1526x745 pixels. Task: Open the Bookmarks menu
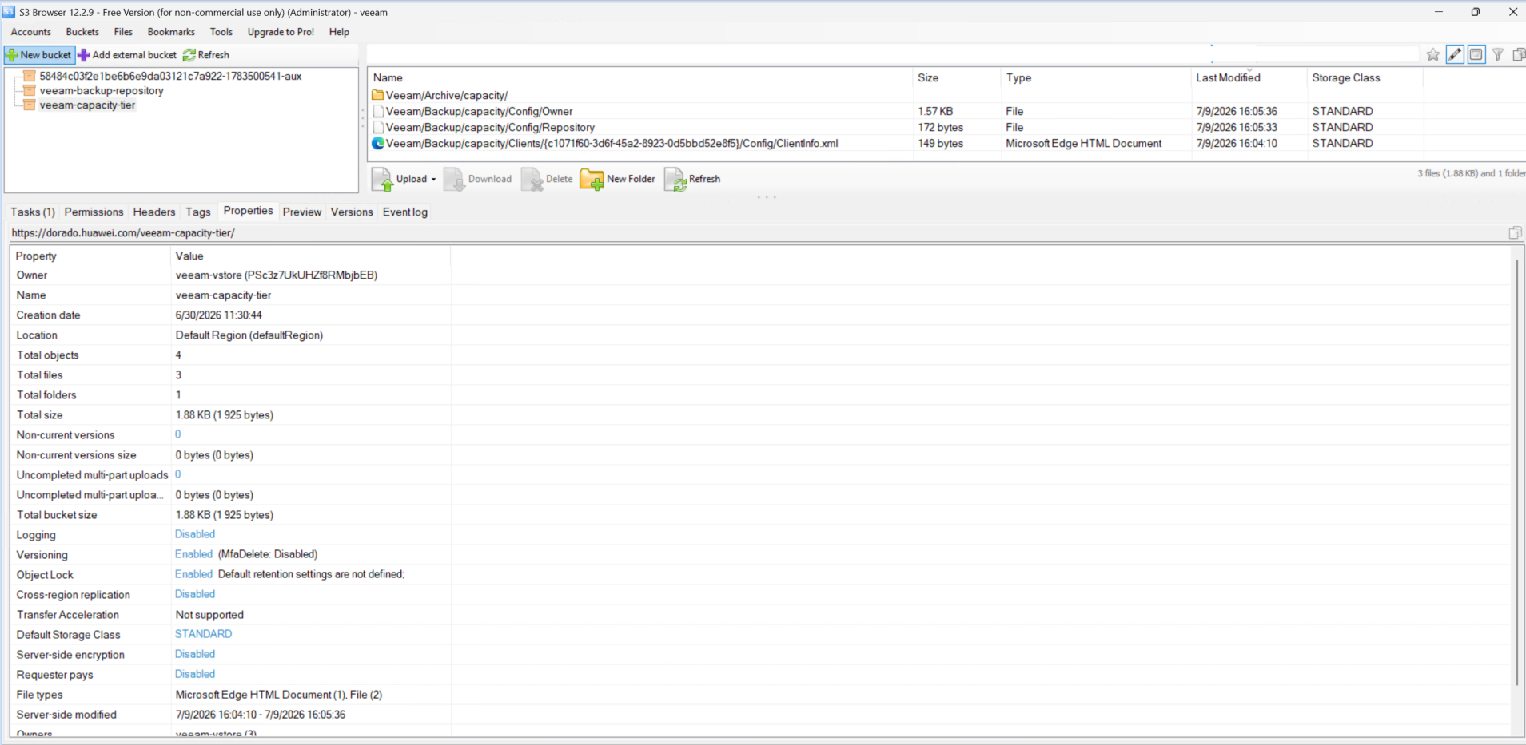[x=171, y=32]
